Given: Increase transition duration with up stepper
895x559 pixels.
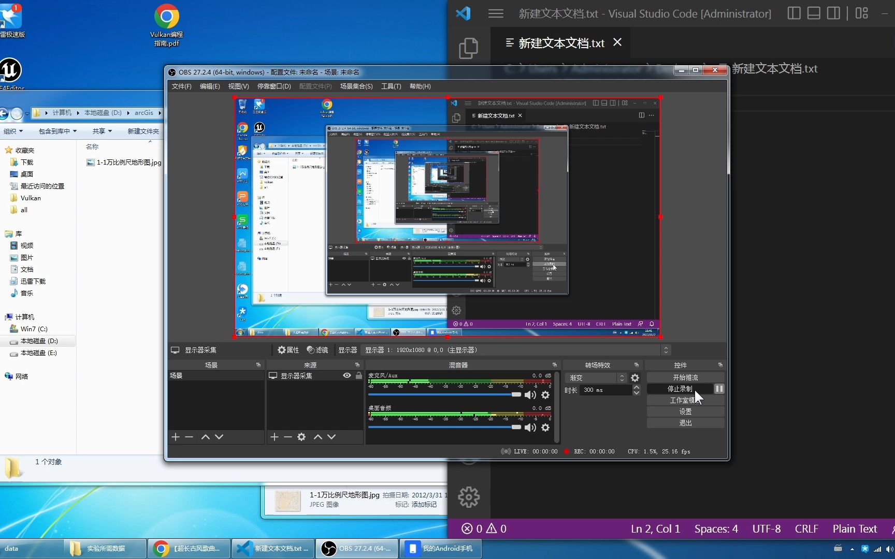Looking at the screenshot, I should tap(637, 387).
